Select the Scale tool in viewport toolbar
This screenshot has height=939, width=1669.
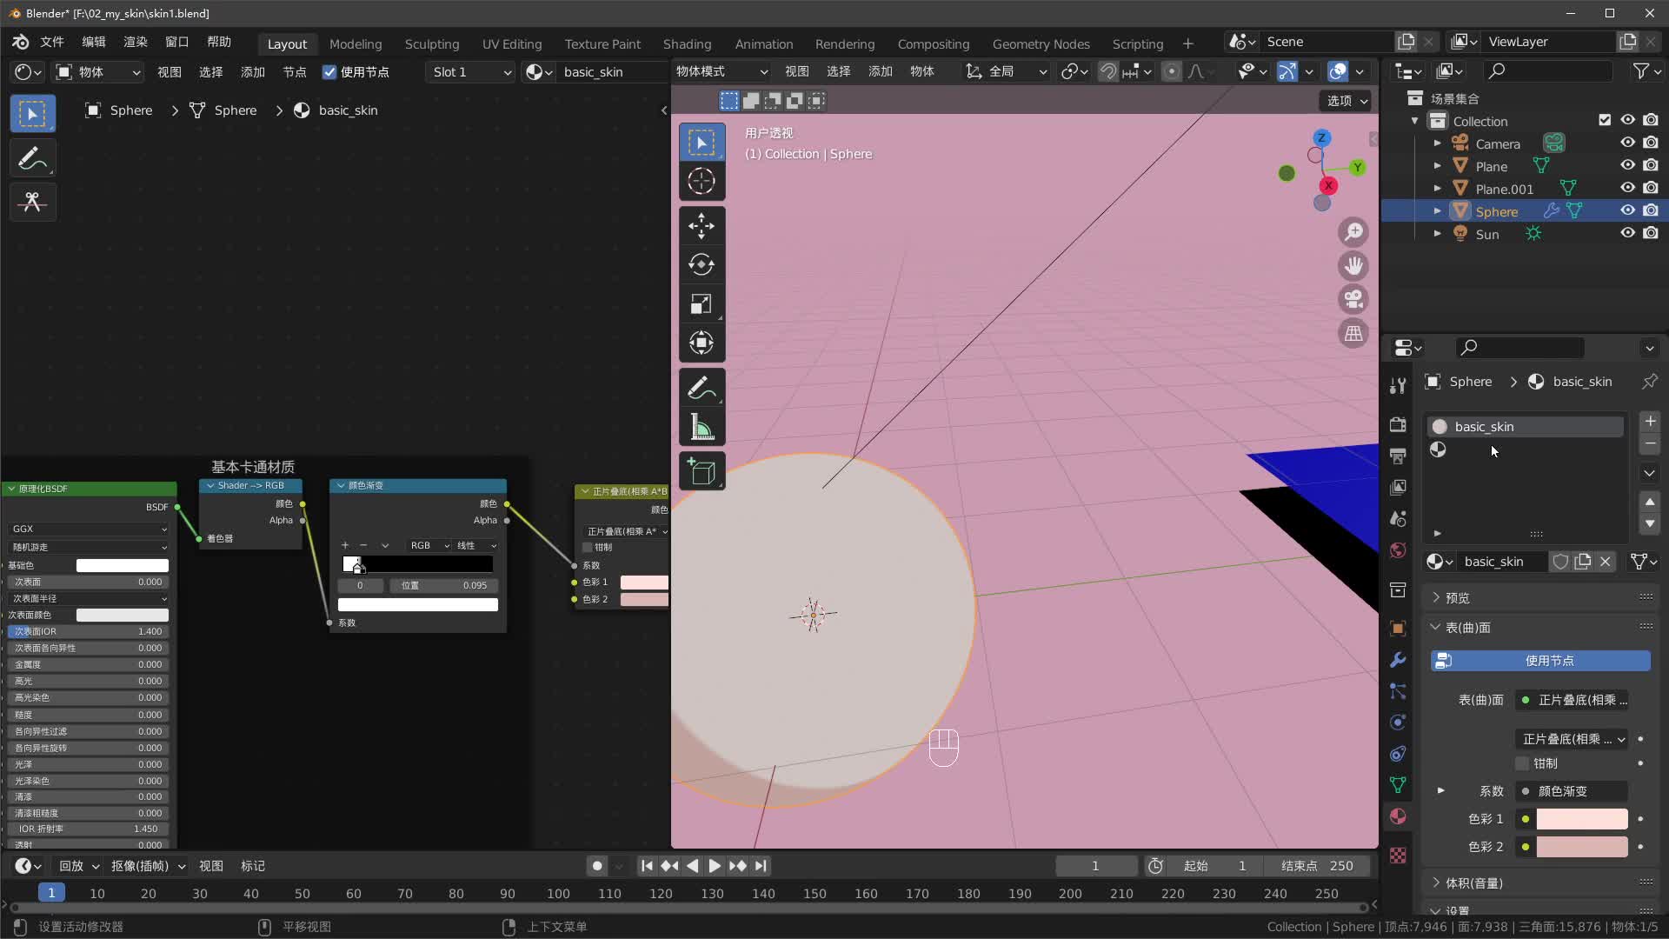702,303
